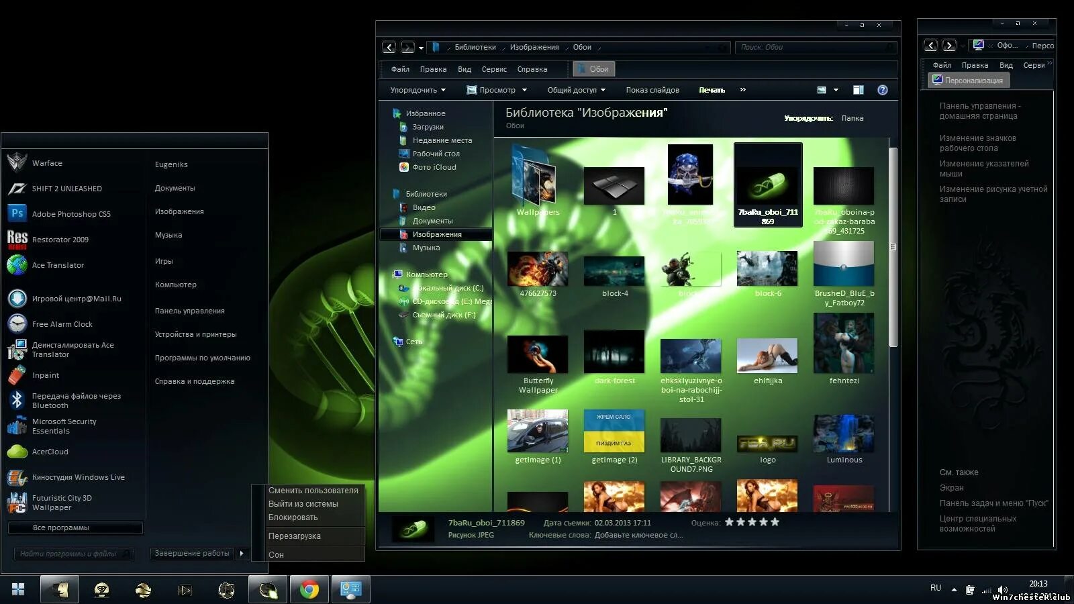Viewport: 1074px width, 604px height.
Task: Click the Windows Start button
Action: coord(18,589)
